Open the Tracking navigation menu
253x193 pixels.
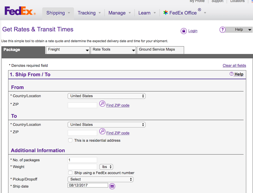pyautogui.click(x=89, y=13)
